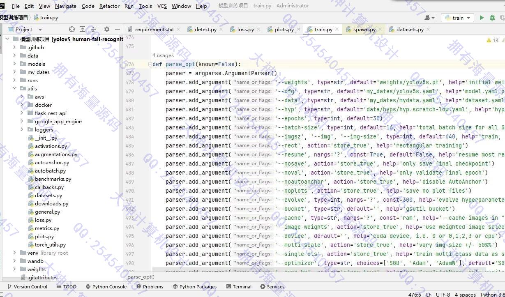Click Expand All in Project panel
Screen dimensions: 505x297
[x=83, y=29]
